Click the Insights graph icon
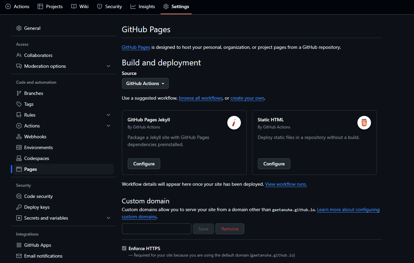This screenshot has width=414, height=263. [133, 6]
